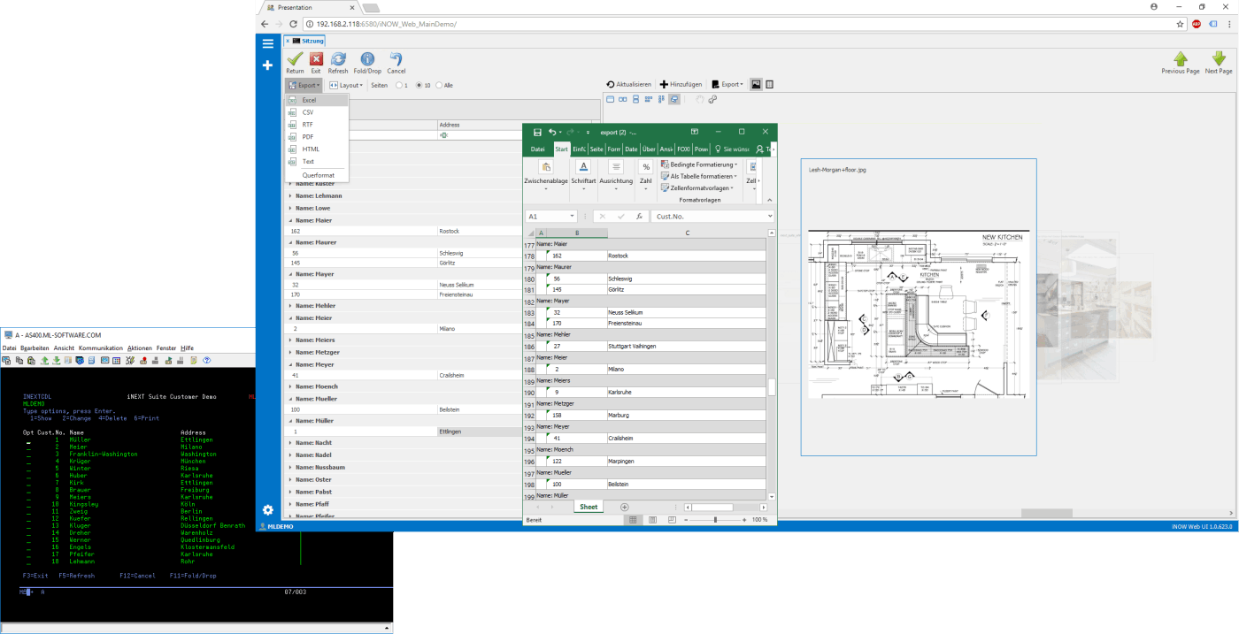Select the Sheet tab in Excel

coord(589,507)
